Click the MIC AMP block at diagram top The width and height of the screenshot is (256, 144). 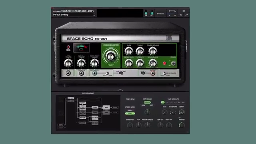[71, 98]
